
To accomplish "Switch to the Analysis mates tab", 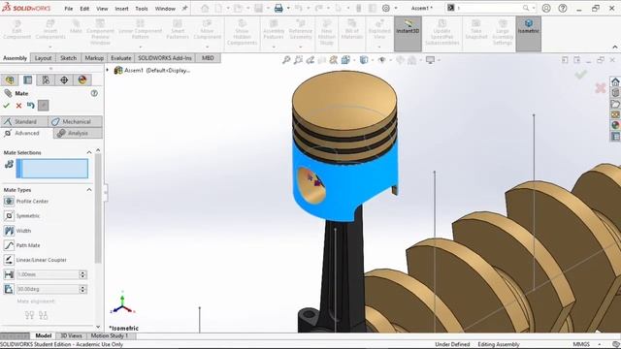I will (x=78, y=134).
